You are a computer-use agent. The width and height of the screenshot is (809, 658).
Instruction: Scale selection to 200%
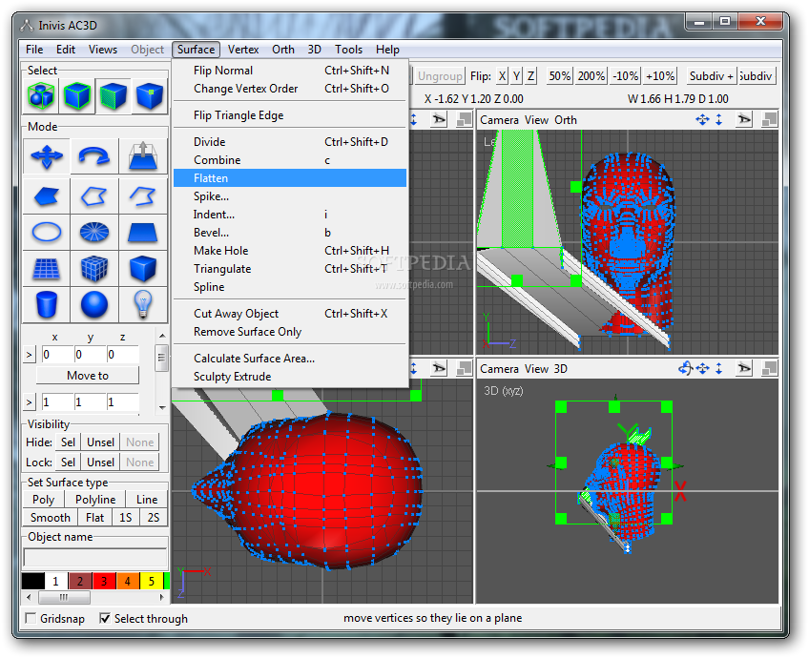click(x=591, y=75)
